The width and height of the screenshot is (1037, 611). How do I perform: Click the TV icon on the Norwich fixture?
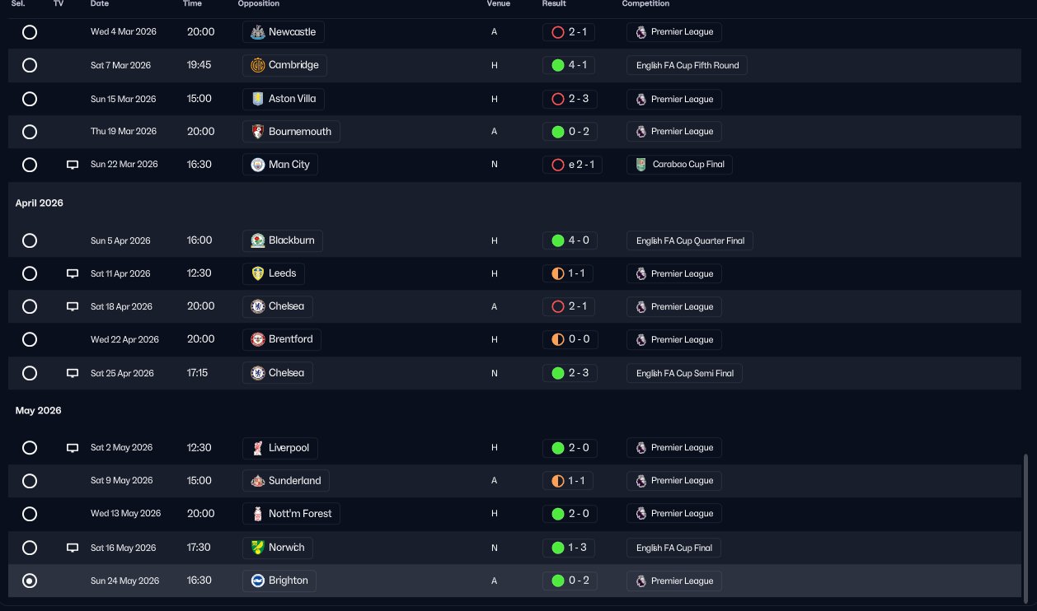click(x=73, y=548)
